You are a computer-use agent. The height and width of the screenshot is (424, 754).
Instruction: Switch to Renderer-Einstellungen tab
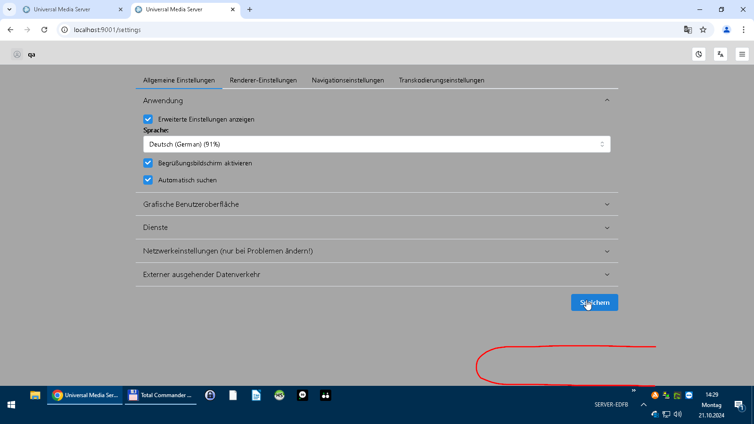pos(263,80)
